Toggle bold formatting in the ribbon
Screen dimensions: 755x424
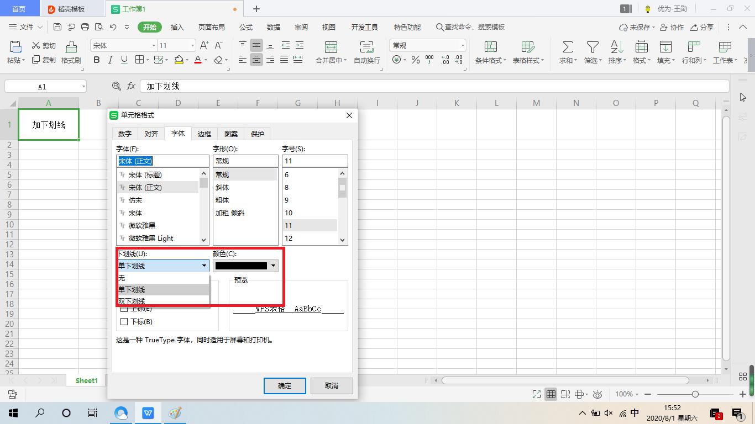(x=97, y=60)
